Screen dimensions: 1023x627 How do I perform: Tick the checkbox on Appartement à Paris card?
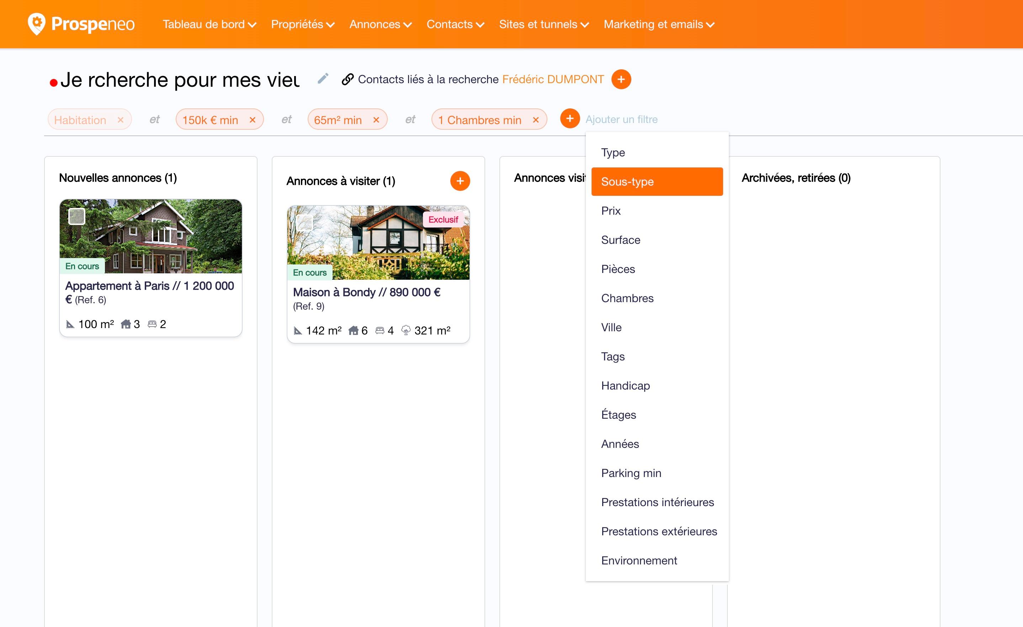point(77,216)
